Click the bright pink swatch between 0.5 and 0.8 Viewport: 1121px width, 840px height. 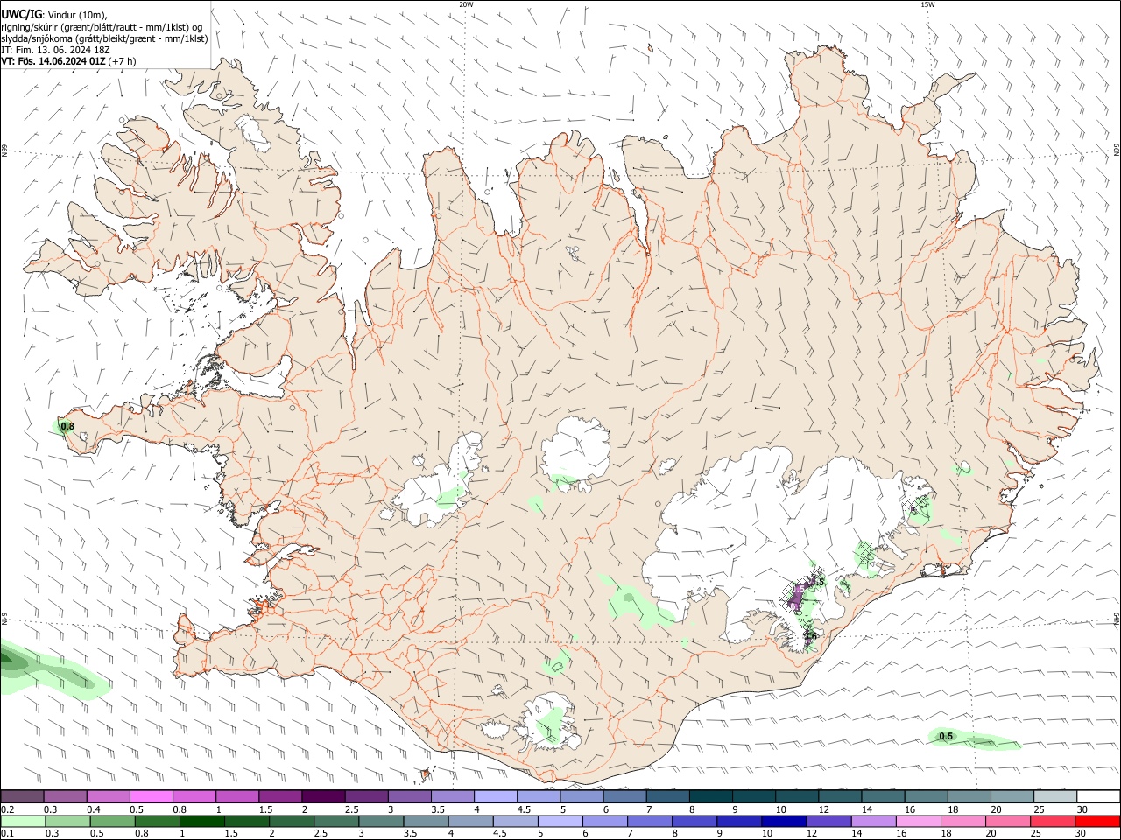tap(151, 796)
